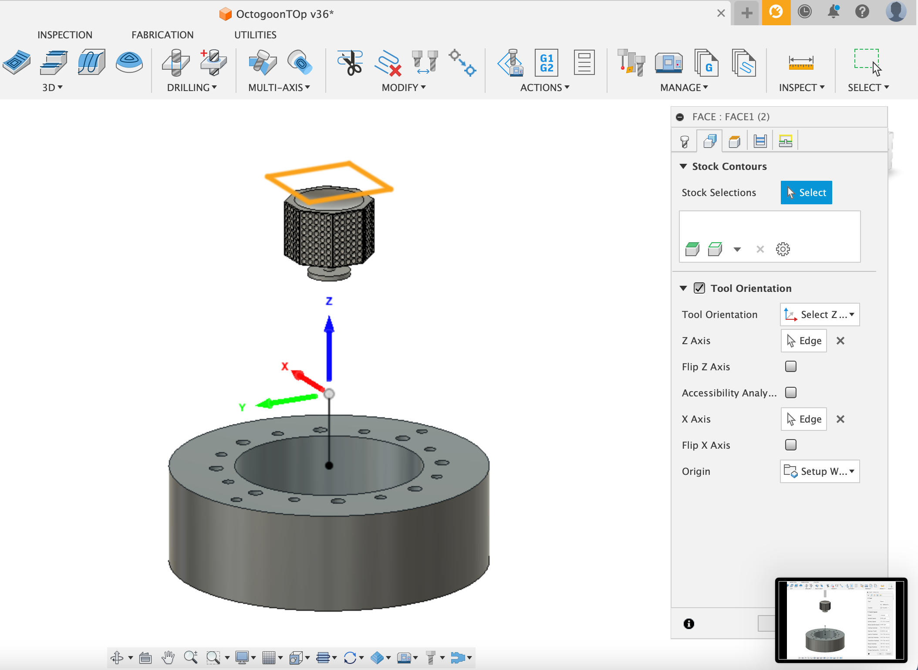Screen dimensions: 918x670
Task: Open the MODIFY menu dropdown
Action: coord(404,88)
